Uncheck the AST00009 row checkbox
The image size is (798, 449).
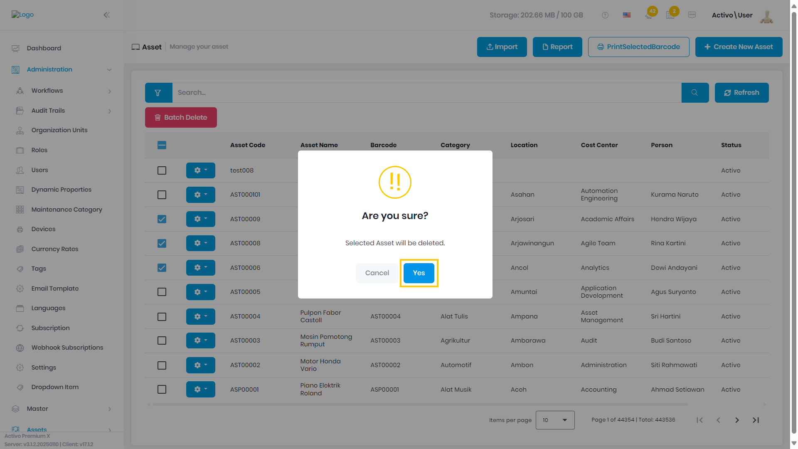(162, 219)
